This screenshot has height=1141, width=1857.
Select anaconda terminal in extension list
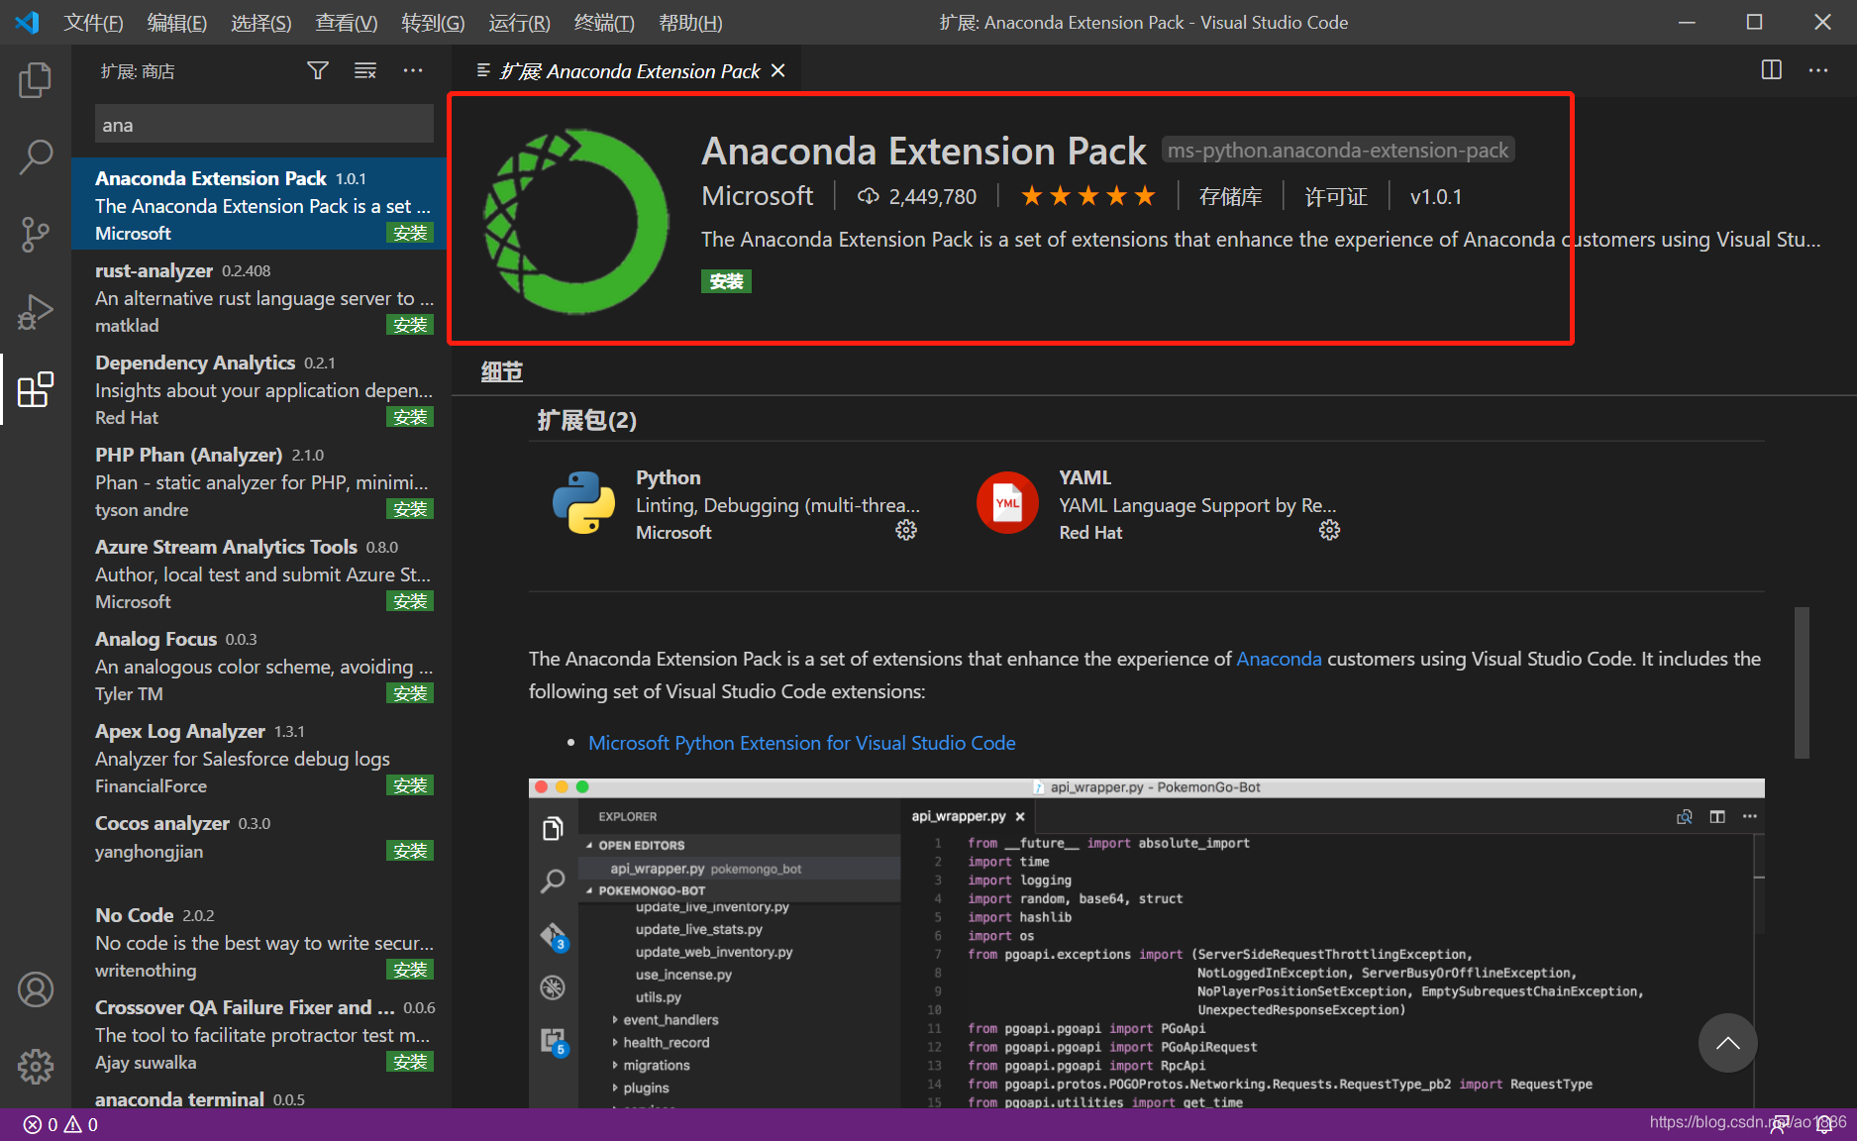[261, 1098]
